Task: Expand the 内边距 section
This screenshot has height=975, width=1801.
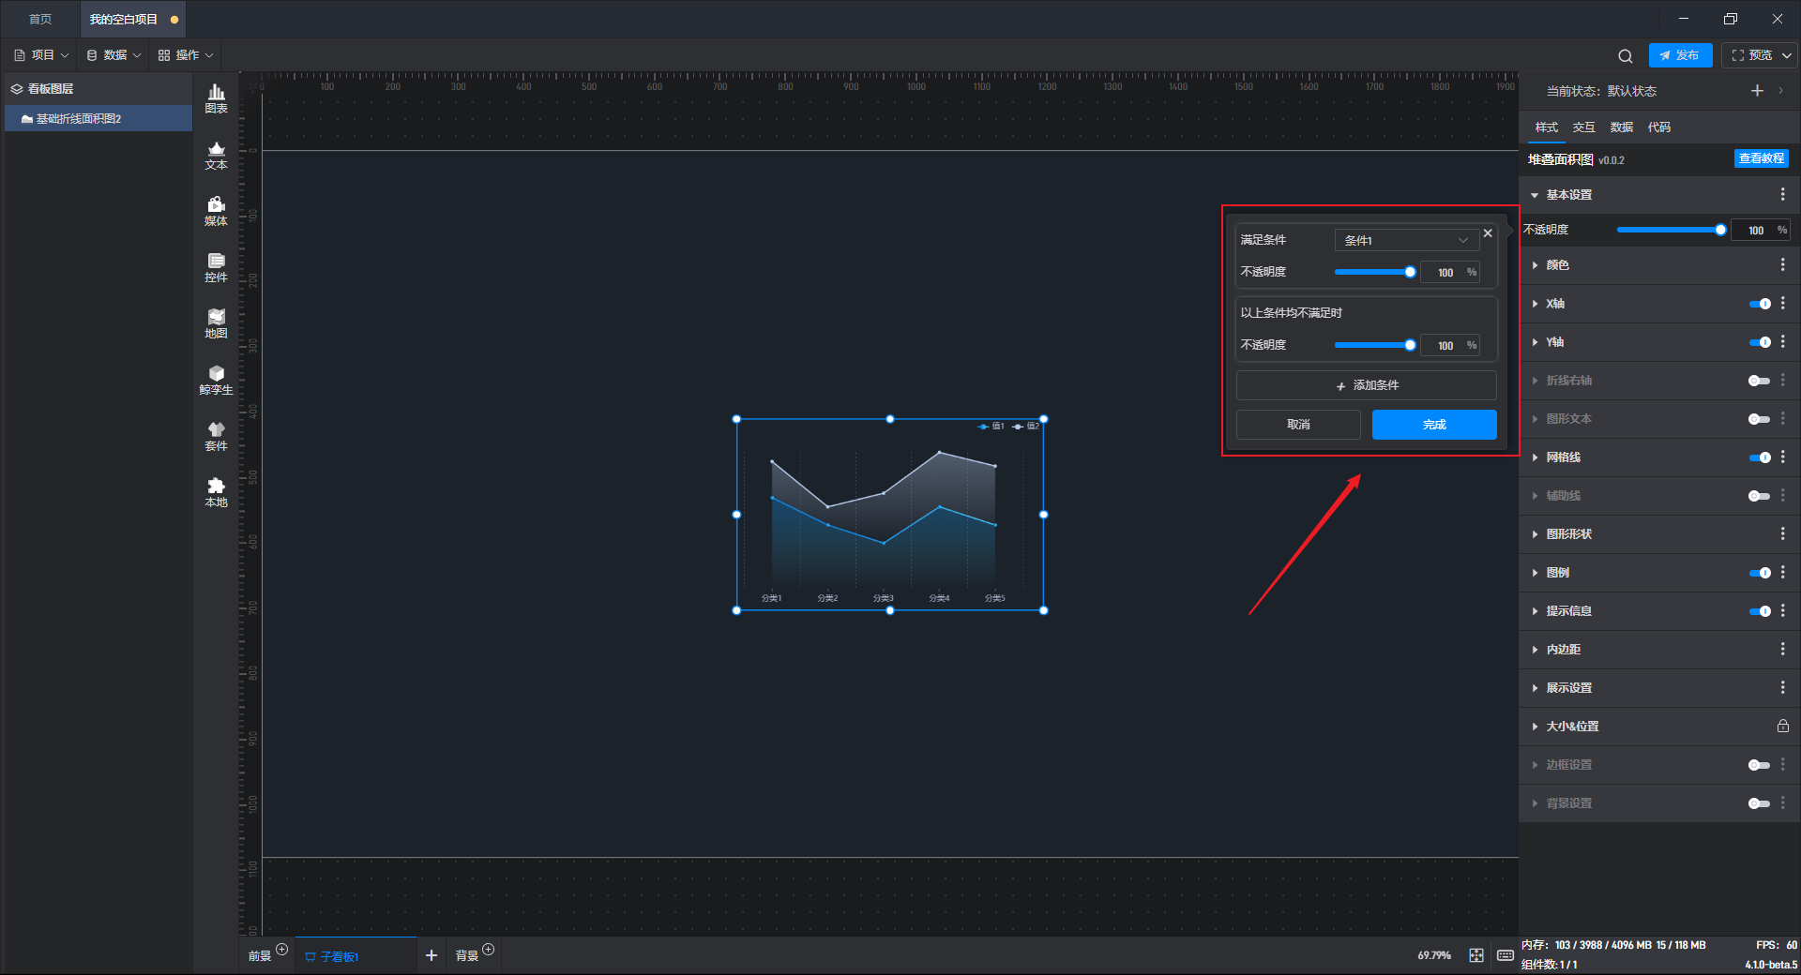Action: 1535,650
